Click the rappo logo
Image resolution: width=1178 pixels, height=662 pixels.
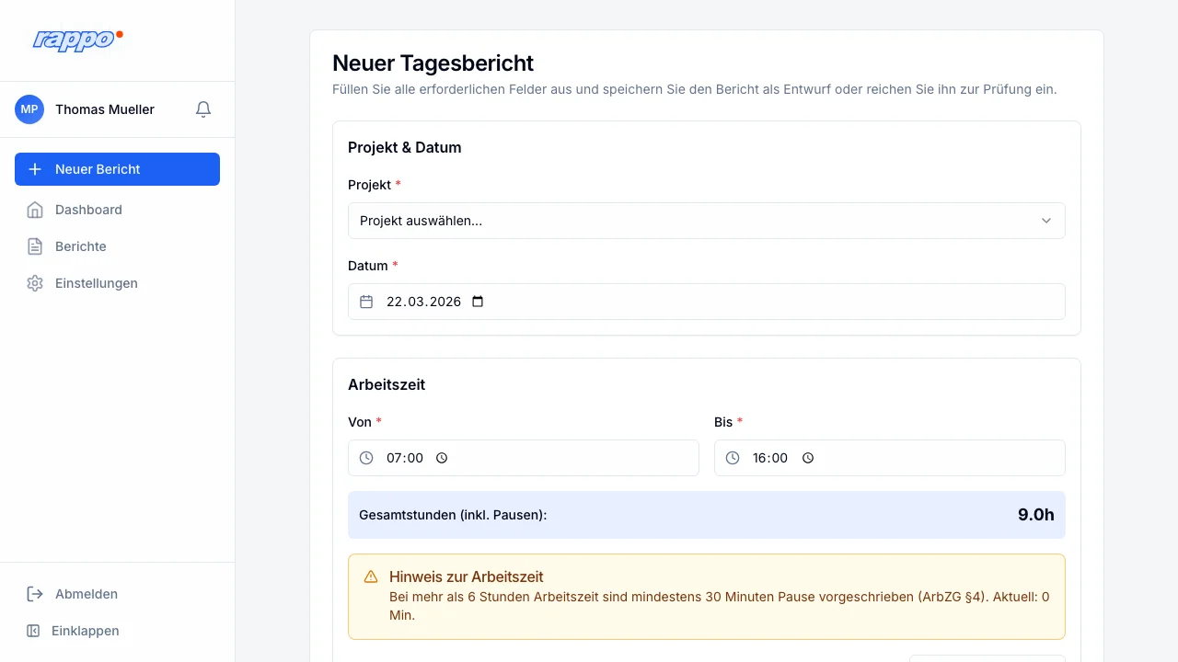coord(77,40)
